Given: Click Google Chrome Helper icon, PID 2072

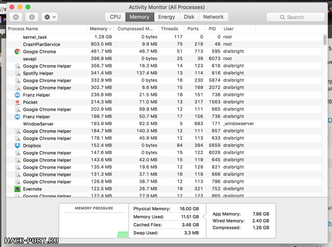Looking at the screenshot, I should pos(17,88).
